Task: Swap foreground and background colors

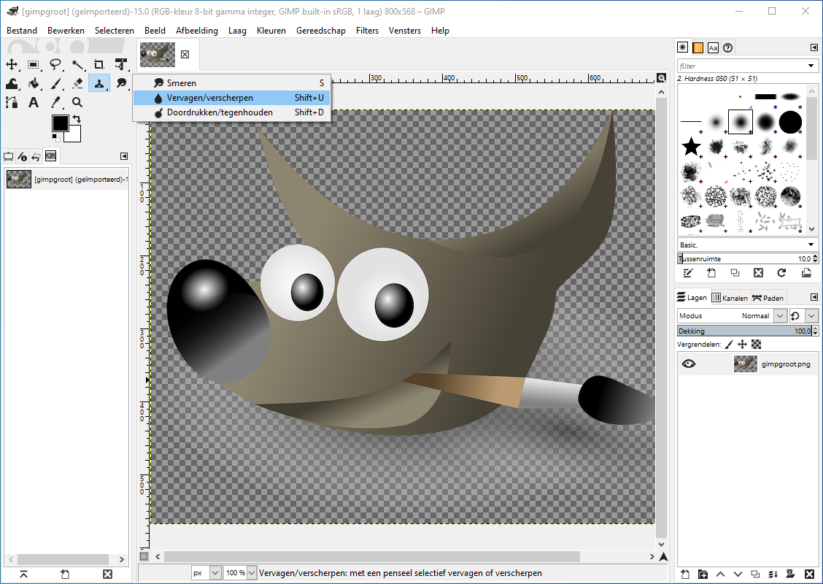Action: point(77,119)
